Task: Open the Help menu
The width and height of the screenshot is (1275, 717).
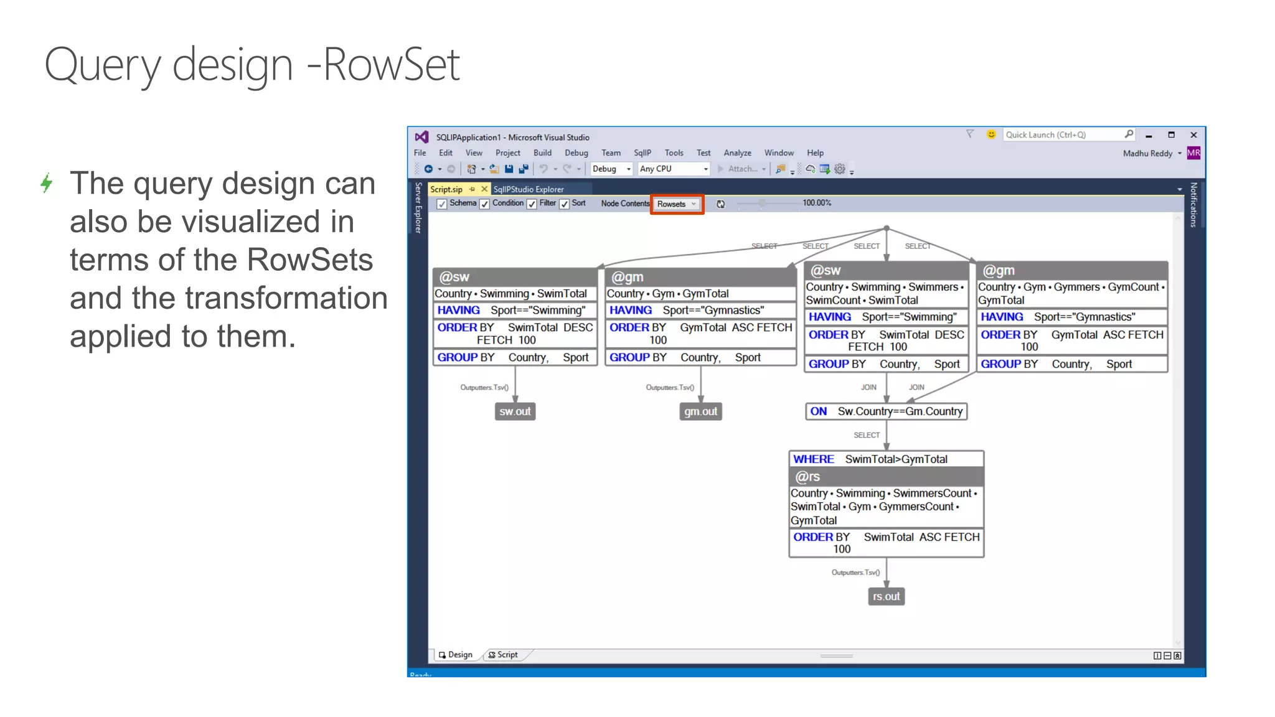Action: point(815,152)
